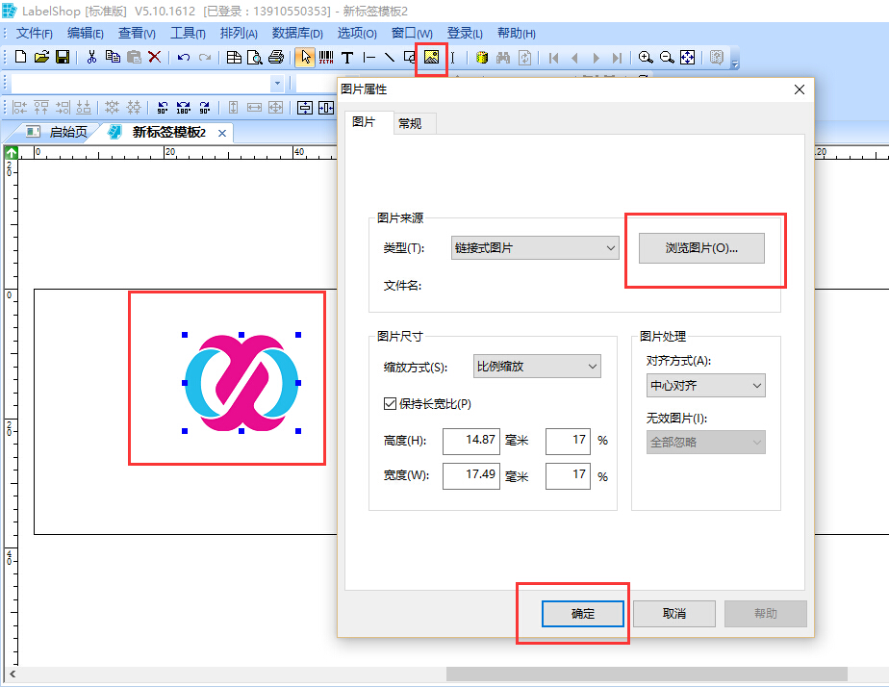Click the Cut scissors icon
Viewport: 889px width, 687px height.
coord(91,58)
